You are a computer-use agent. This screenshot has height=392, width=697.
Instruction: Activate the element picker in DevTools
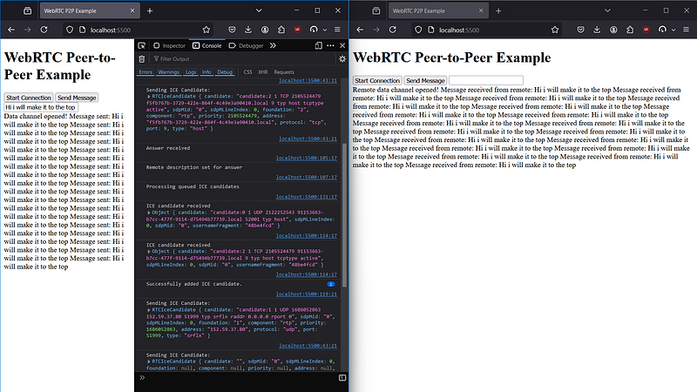pyautogui.click(x=142, y=45)
